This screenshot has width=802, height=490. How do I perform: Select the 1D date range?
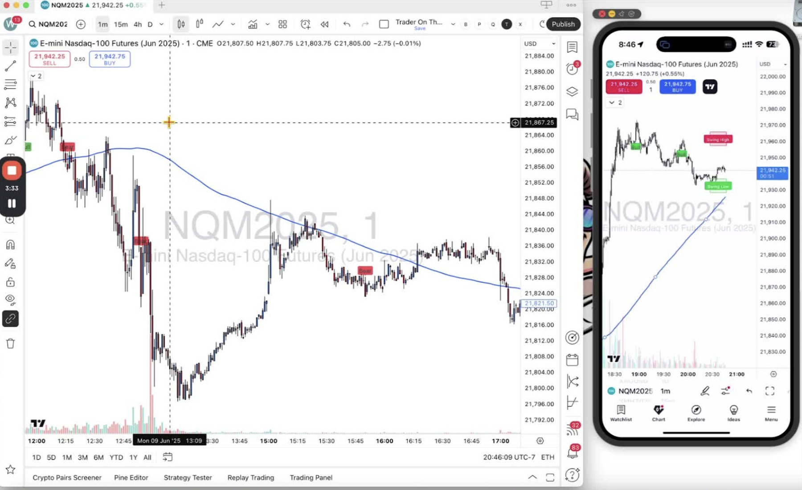pos(37,457)
